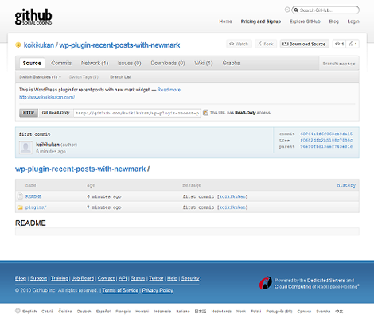Viewport: 374px width, 318px height.
Task: Open Branch List
Action: coord(120,77)
